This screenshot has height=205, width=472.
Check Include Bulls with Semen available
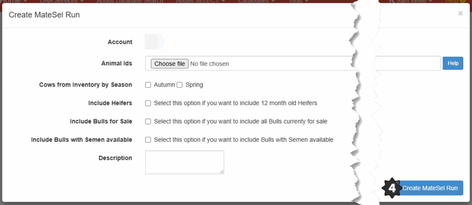click(148, 140)
